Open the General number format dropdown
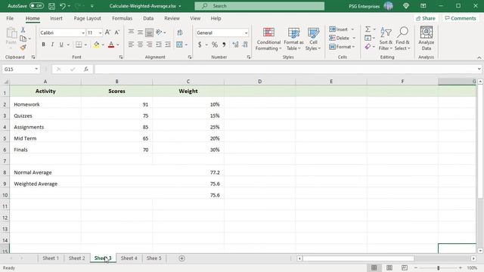Screen dimensions: 484x272 pyautogui.click(x=246, y=32)
